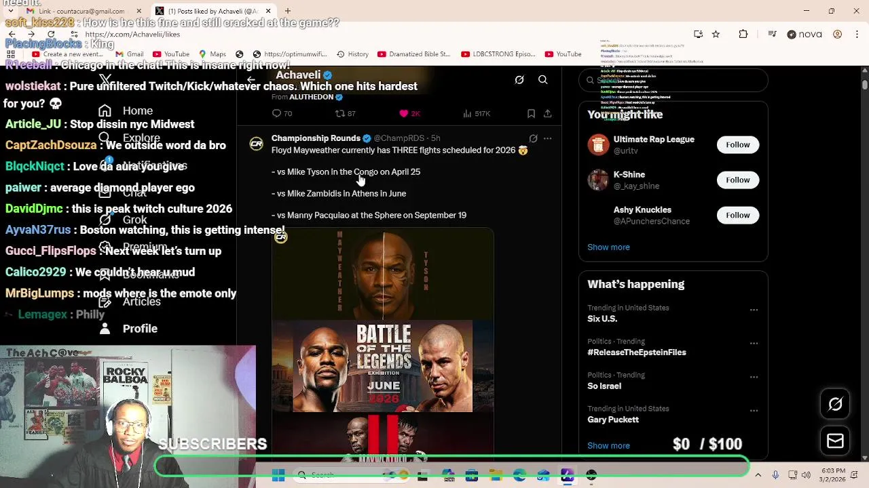Click browser back arrow
869x488 pixels.
click(12, 34)
